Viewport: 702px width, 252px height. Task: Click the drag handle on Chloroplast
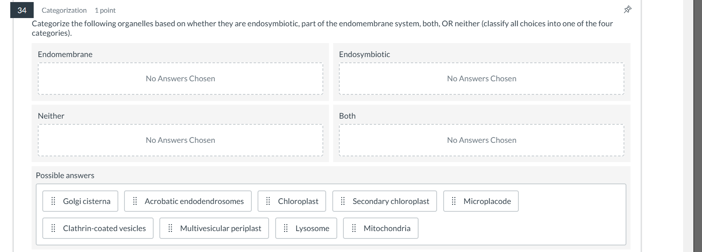click(x=268, y=201)
